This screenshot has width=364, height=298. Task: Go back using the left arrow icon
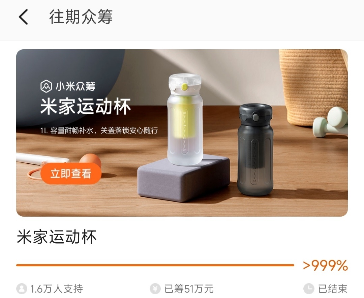[24, 17]
